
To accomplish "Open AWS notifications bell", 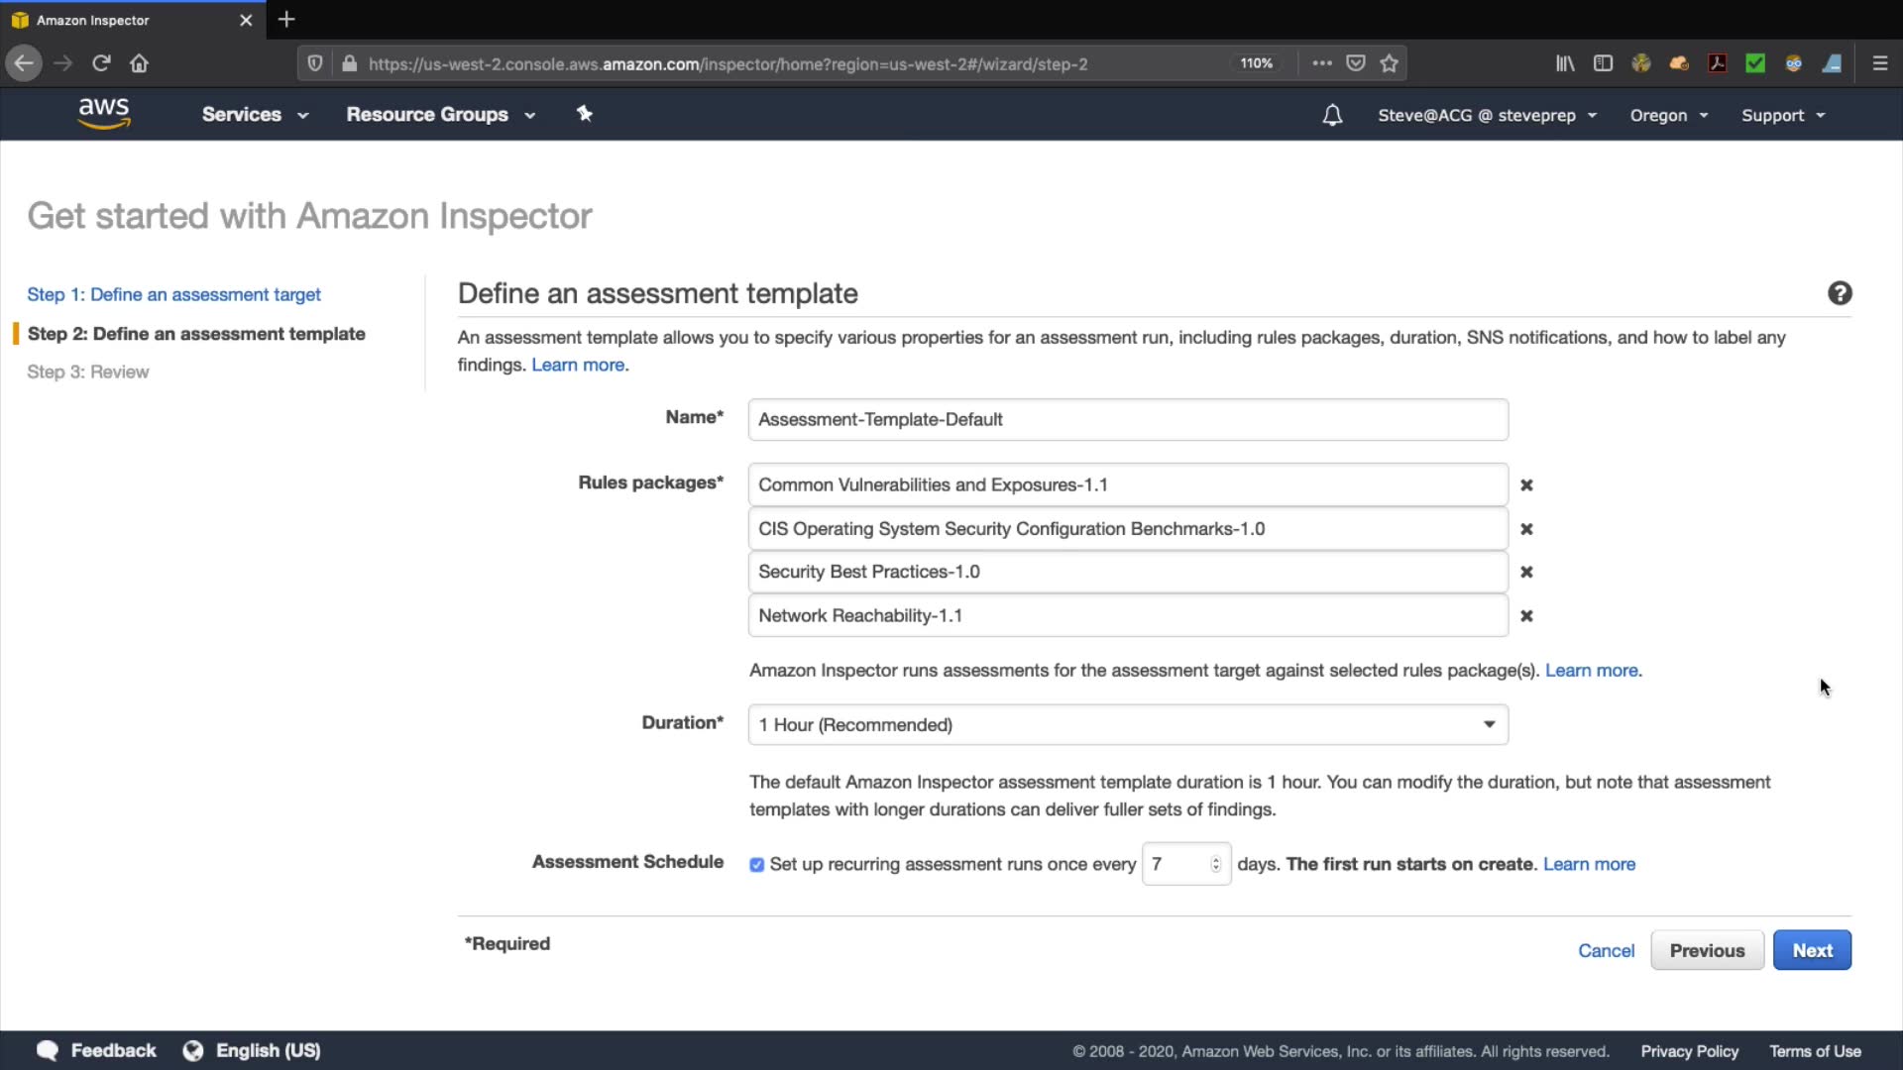I will [x=1332, y=115].
